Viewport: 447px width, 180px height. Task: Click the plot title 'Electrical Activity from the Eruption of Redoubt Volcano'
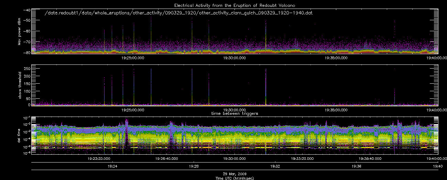236,5
